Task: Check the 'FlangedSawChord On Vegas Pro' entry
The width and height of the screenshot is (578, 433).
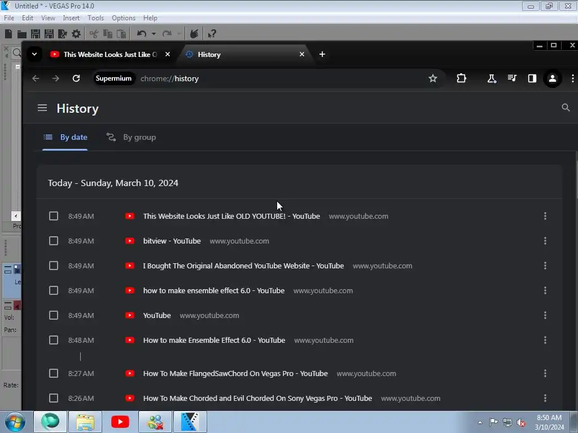Action: tap(54, 373)
